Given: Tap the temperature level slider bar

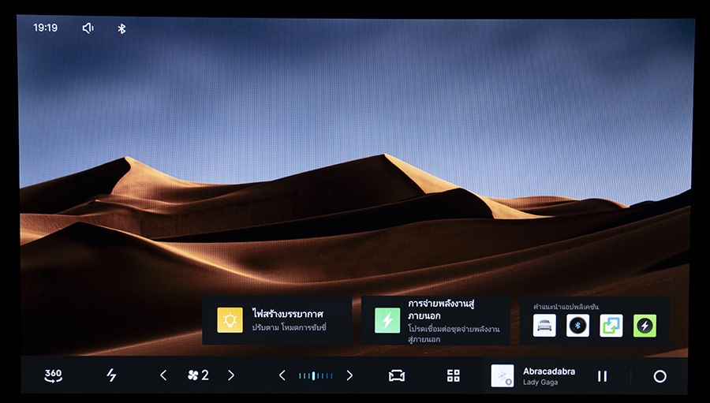Looking at the screenshot, I should pos(316,375).
